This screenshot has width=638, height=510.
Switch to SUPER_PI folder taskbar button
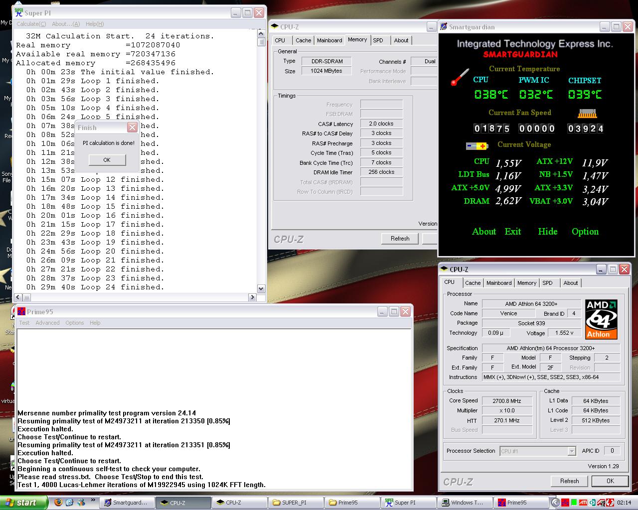pyautogui.click(x=296, y=503)
